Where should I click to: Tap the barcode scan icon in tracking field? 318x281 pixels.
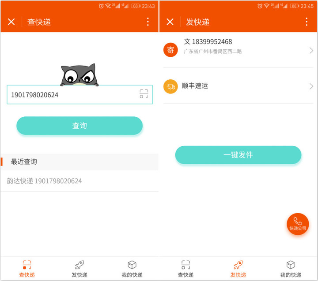click(x=144, y=94)
